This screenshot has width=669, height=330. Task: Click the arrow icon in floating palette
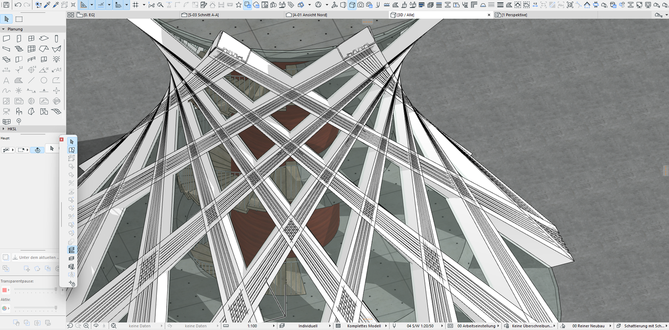point(72,141)
